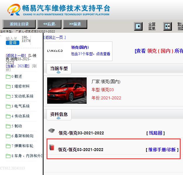Expand folder 8 车身、内饰和外饰
The image size is (183, 175).
(27, 156)
